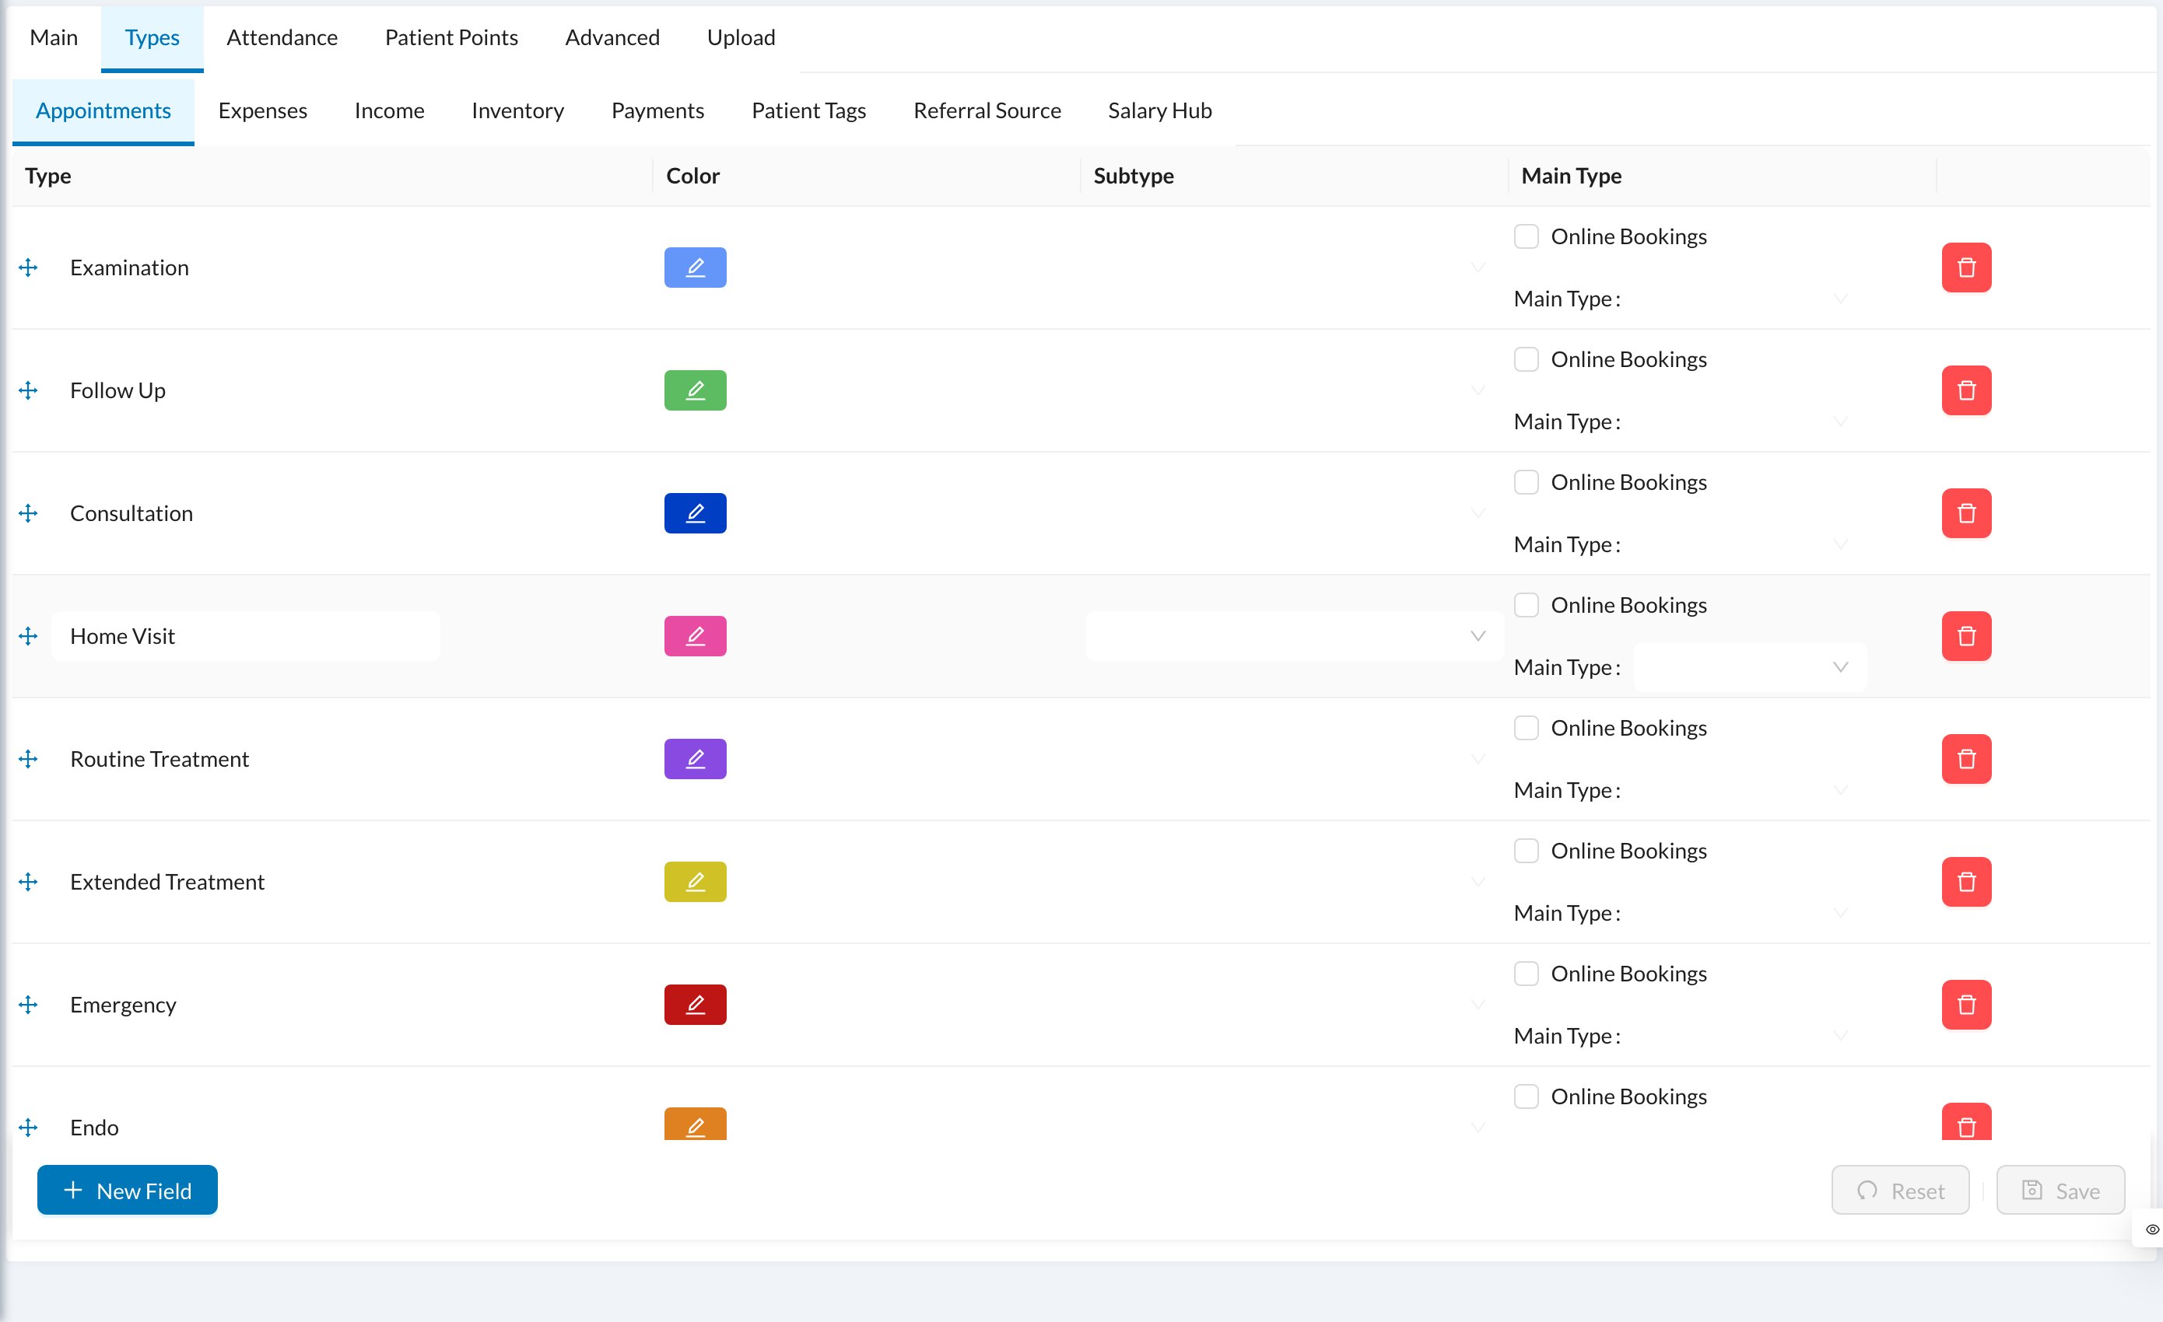Enable Online Bookings for Follow Up
This screenshot has height=1322, width=2163.
click(x=1526, y=360)
